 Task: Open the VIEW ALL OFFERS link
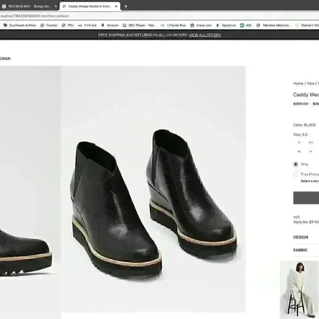click(x=204, y=35)
